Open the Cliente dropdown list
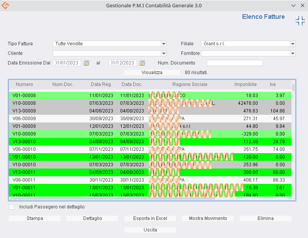This screenshot has width=308, height=238. tap(164, 53)
